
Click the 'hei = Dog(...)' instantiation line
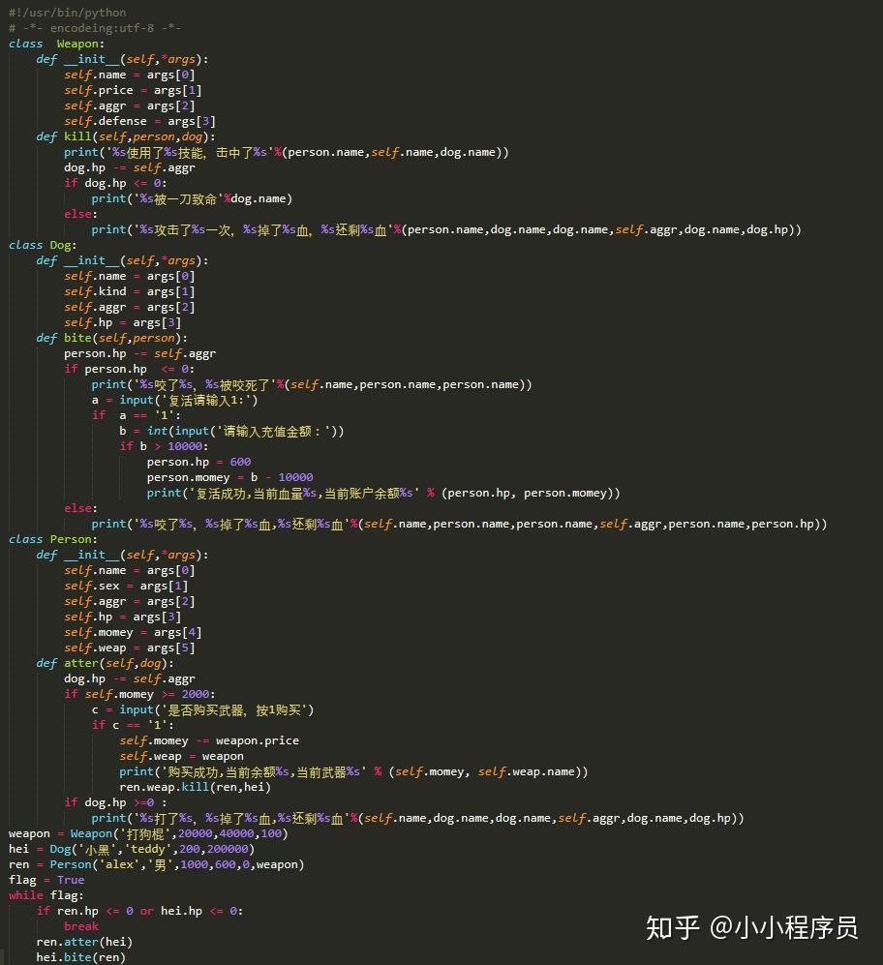(x=131, y=849)
